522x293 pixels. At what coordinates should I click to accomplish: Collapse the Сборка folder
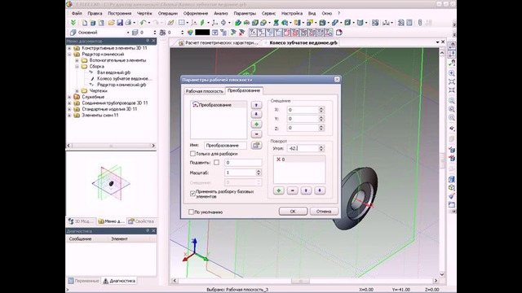77,67
